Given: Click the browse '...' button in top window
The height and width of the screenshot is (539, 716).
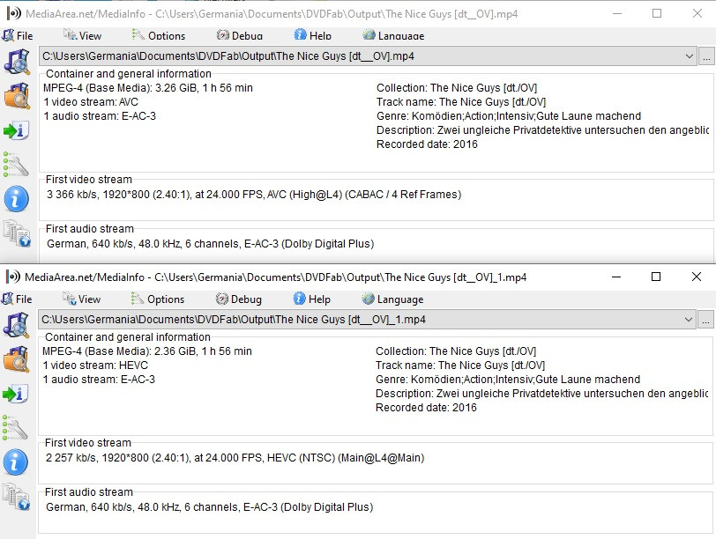Looking at the screenshot, I should tap(706, 56).
